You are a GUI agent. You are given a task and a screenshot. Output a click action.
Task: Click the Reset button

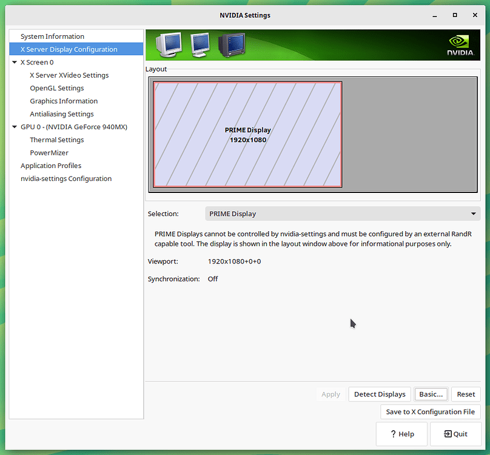(466, 394)
